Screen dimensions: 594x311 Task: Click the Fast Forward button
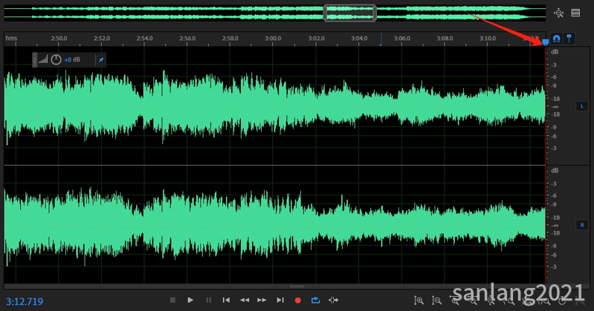262,300
